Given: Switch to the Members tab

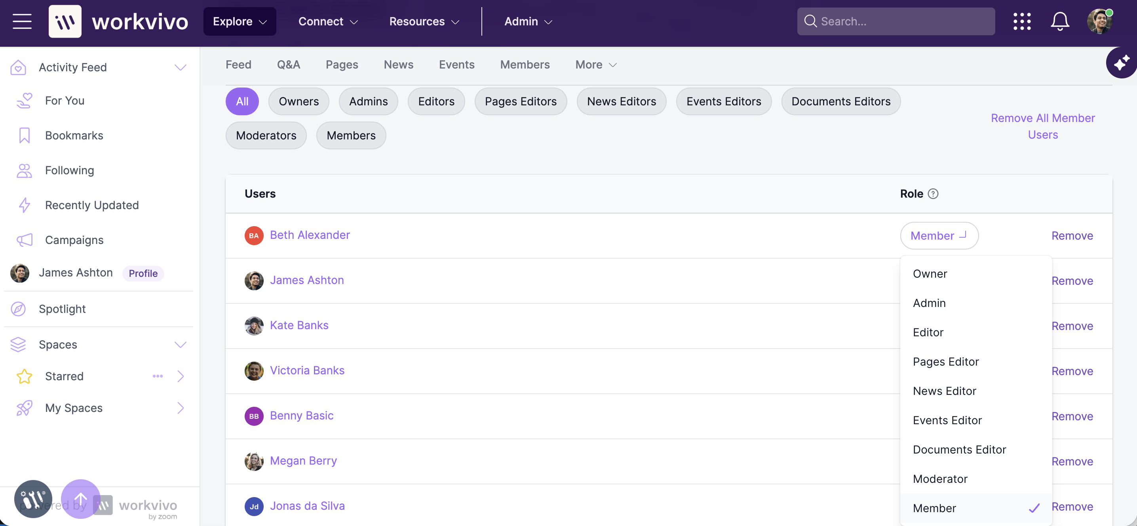Looking at the screenshot, I should pyautogui.click(x=525, y=65).
